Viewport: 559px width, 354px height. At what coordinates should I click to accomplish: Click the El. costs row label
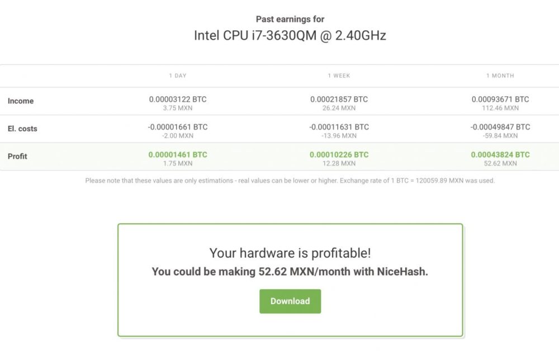coord(22,129)
